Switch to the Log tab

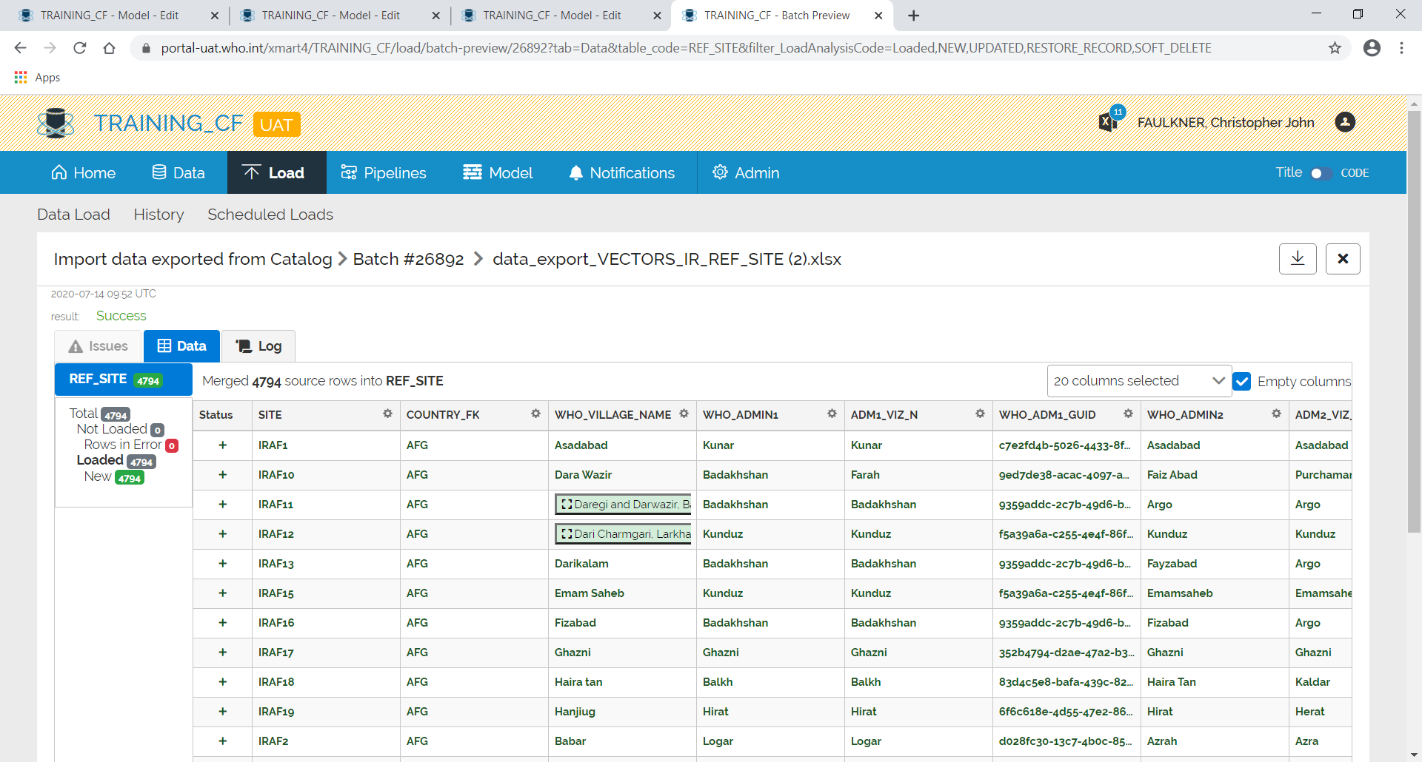(x=258, y=346)
